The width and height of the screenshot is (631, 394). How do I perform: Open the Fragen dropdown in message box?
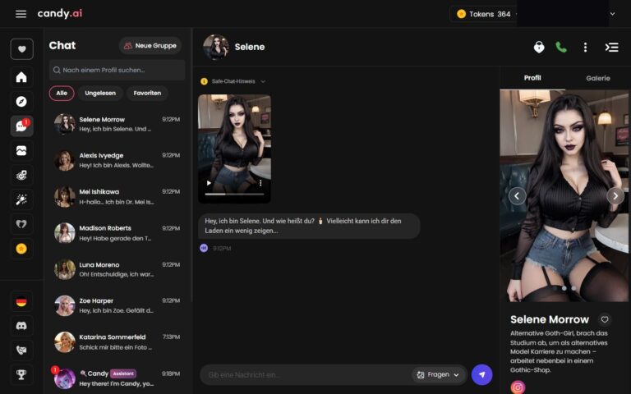point(438,374)
